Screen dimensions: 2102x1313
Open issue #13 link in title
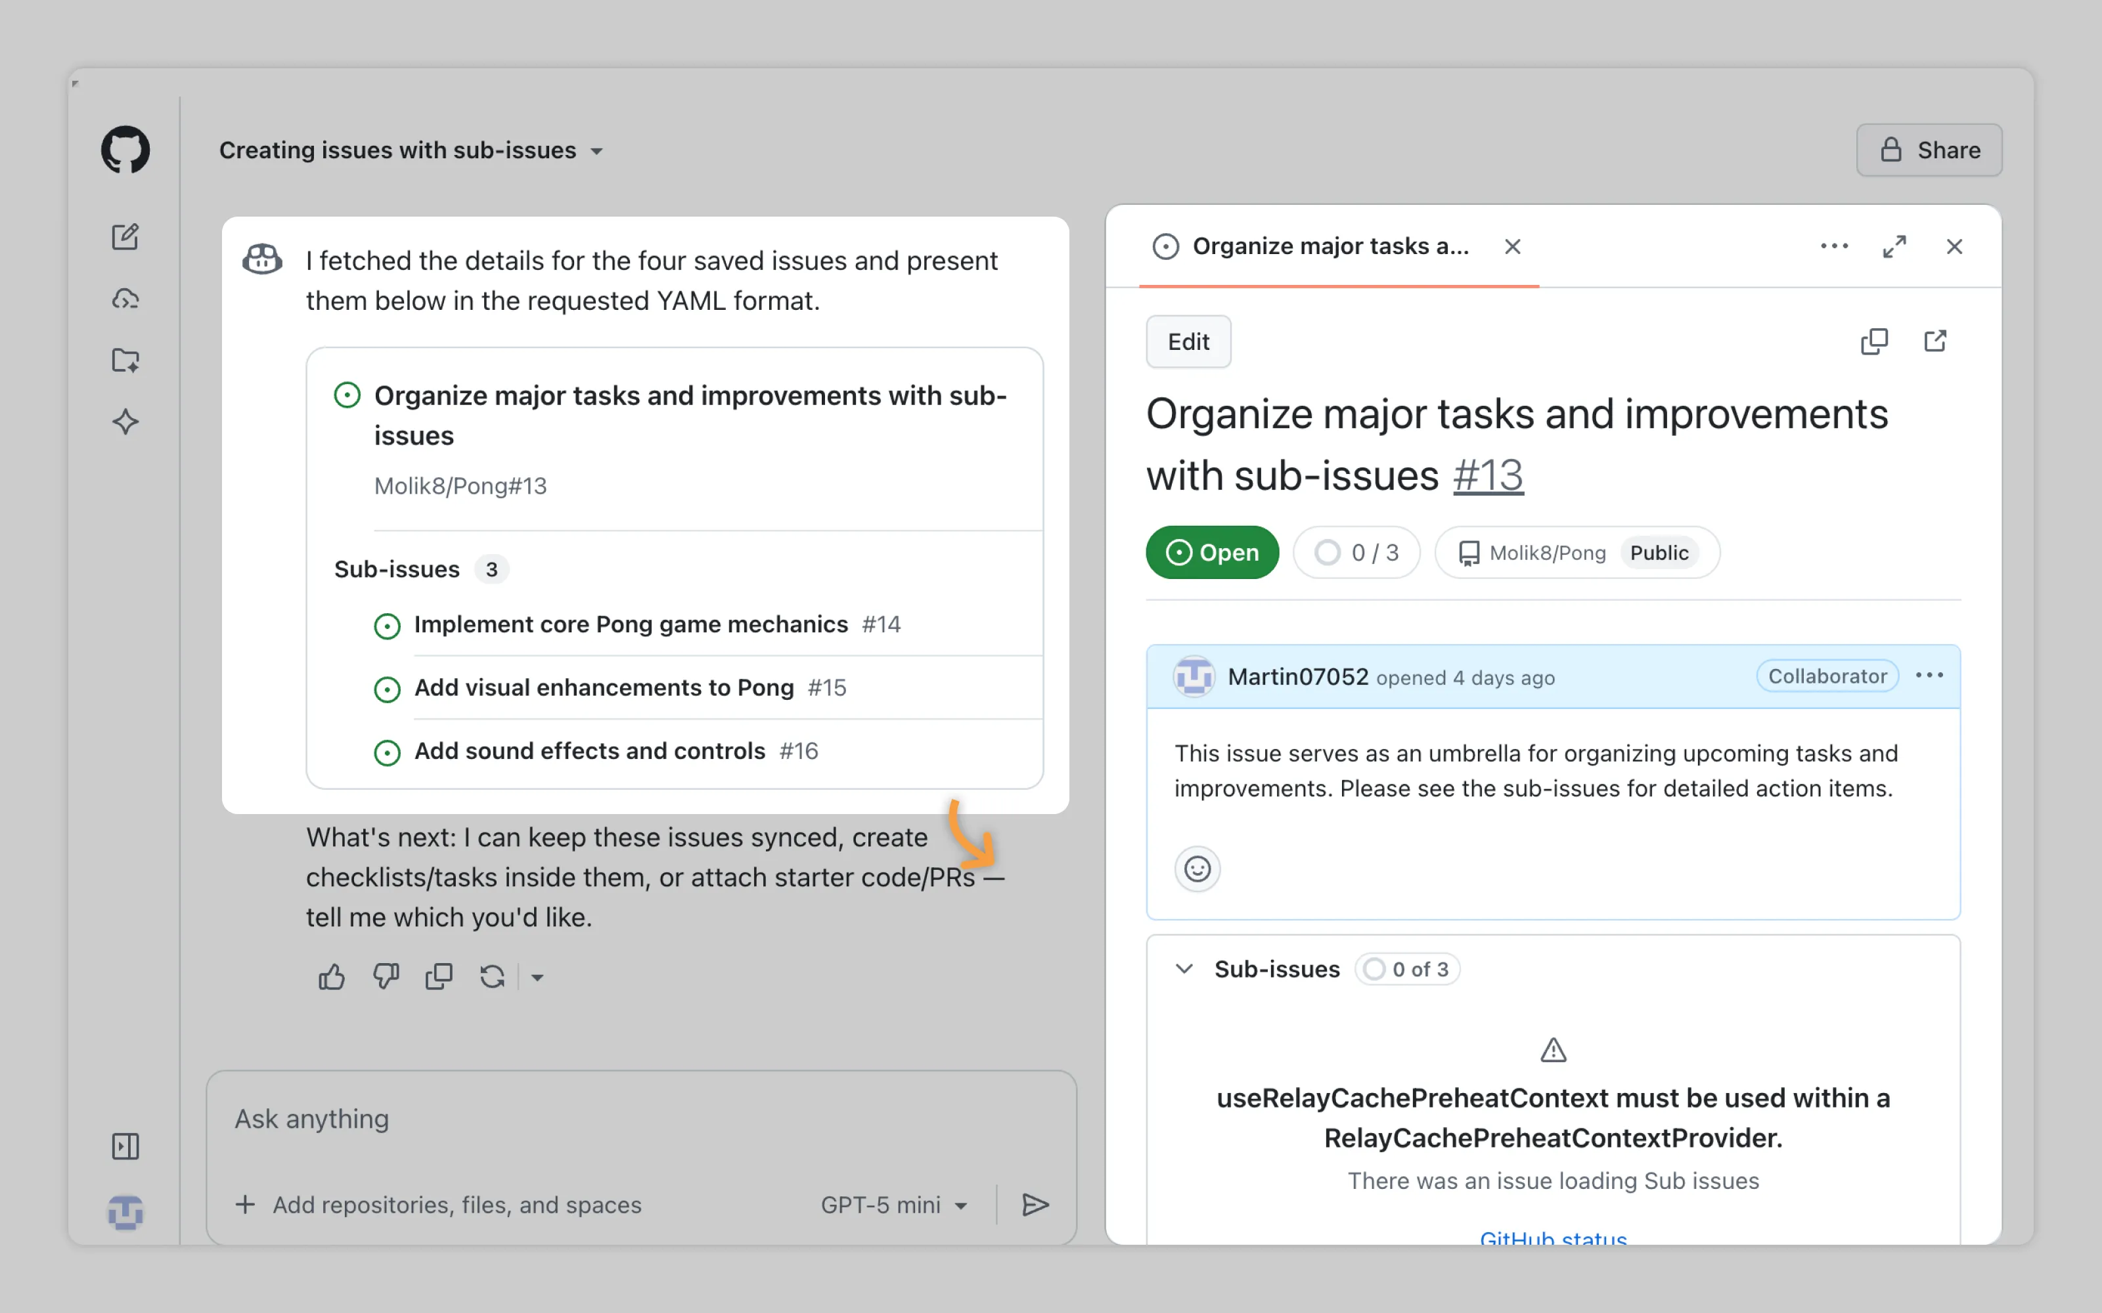tap(1487, 475)
